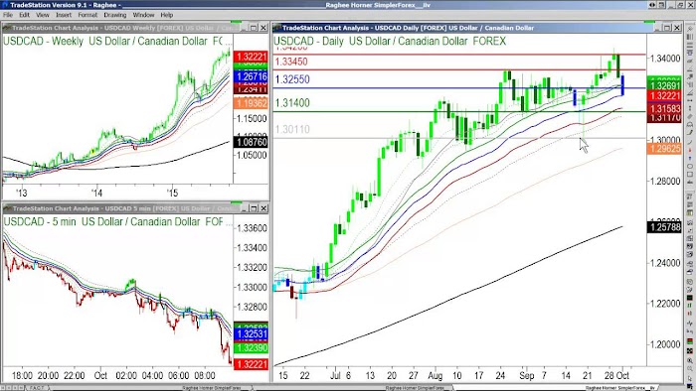Select the Rectangle drawing tool
Screen dimensions: 696x391
[x=690, y=174]
